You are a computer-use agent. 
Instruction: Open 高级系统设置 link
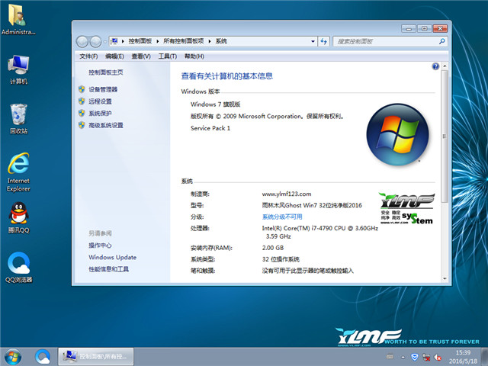pos(106,125)
